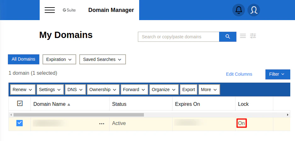Click the search domains input field
Screen dimensions: 295x141
[179, 37]
